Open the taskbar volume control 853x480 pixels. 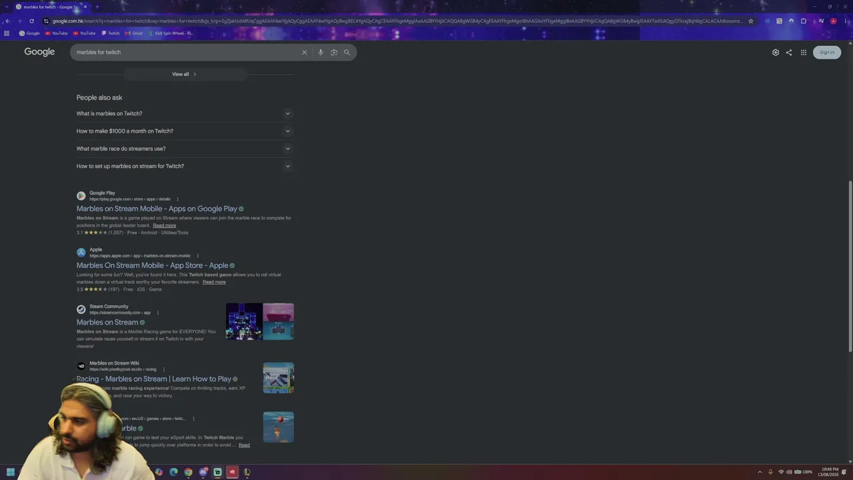[790, 472]
